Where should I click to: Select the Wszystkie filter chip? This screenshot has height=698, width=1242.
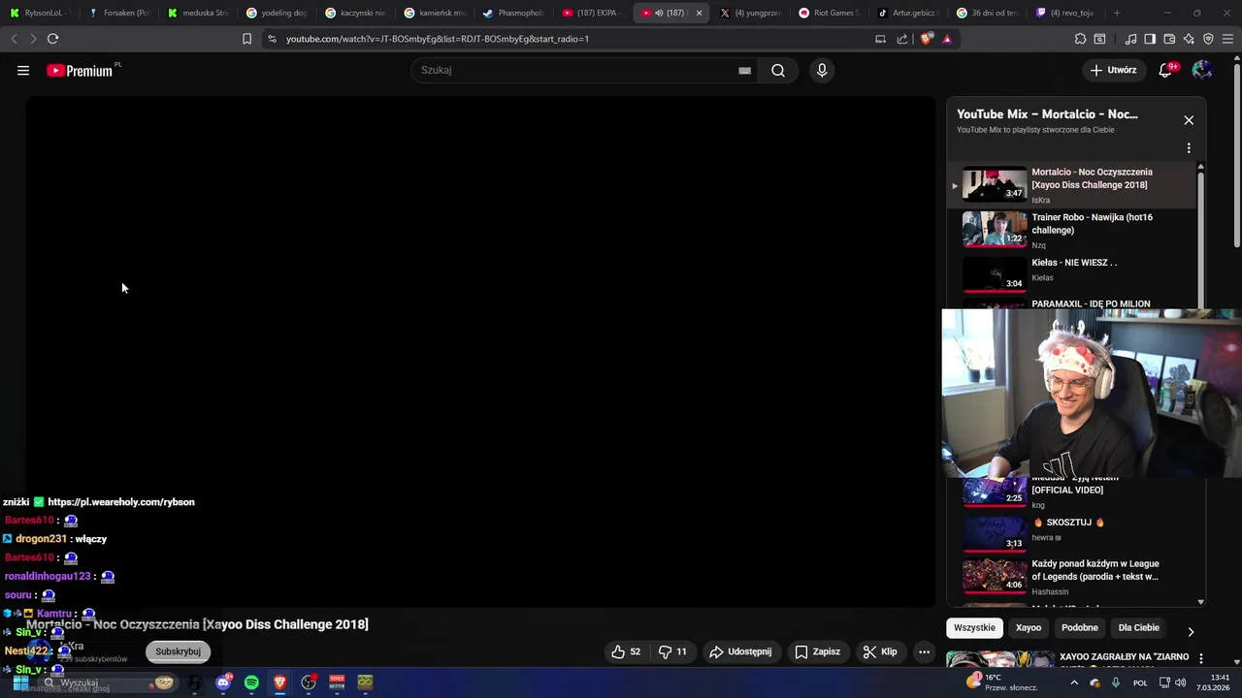click(974, 628)
